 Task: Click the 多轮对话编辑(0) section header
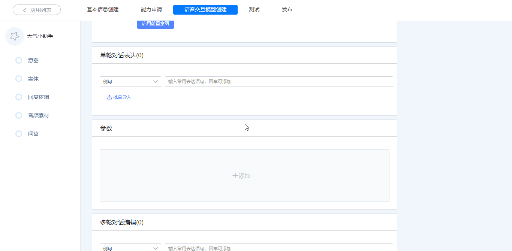(122, 223)
